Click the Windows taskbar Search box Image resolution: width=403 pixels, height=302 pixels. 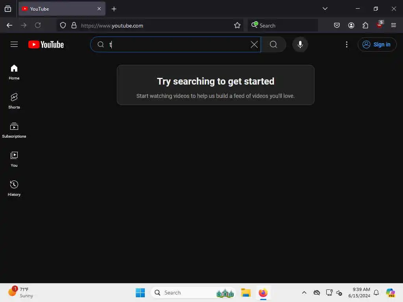coord(193,293)
